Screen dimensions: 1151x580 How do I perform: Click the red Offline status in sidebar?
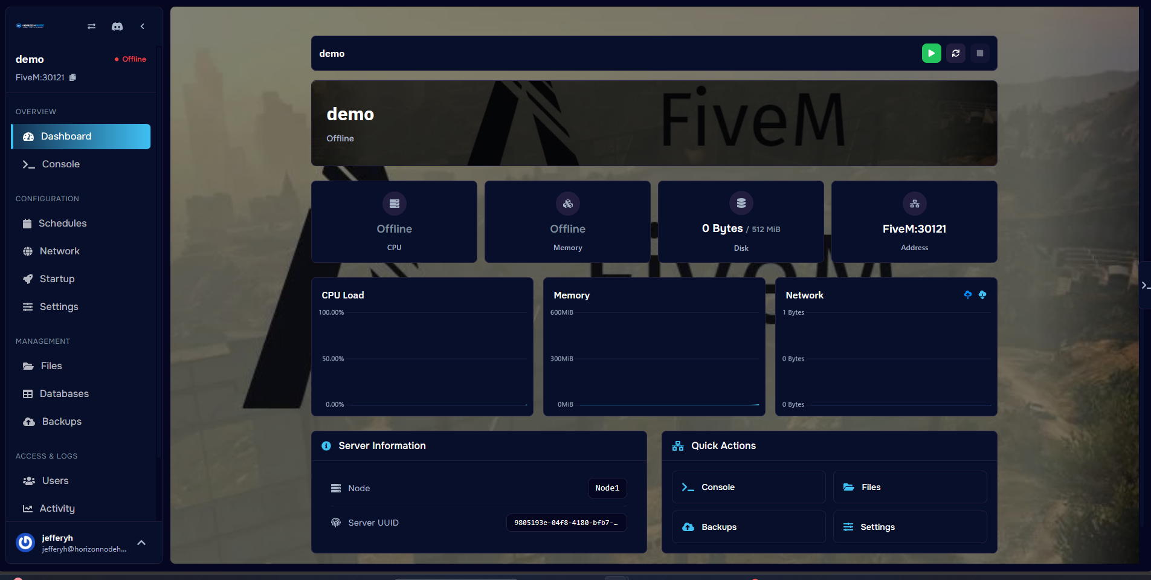click(x=131, y=59)
